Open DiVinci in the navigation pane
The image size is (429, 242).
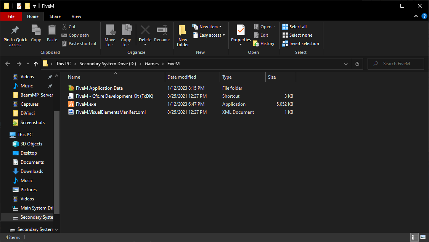pos(24,113)
